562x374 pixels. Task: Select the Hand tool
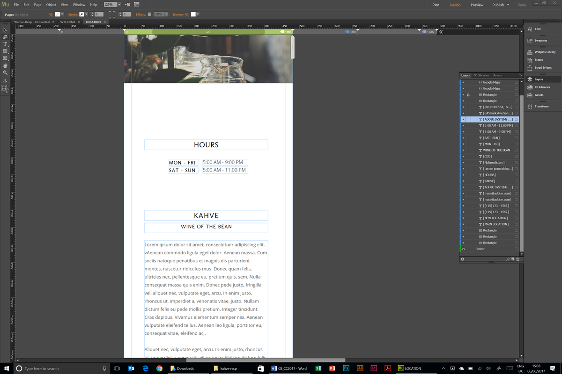[5, 65]
